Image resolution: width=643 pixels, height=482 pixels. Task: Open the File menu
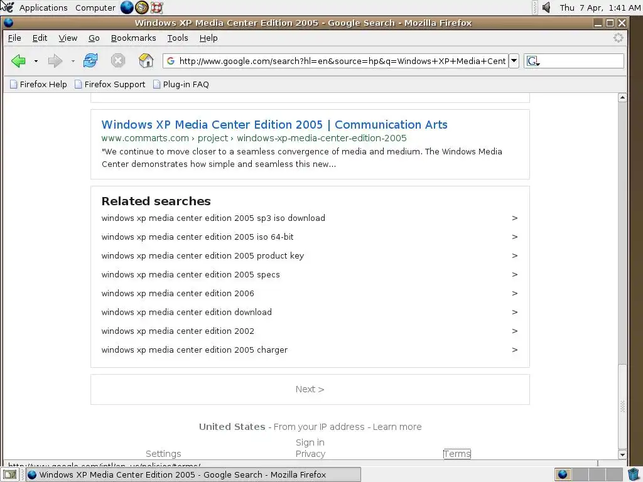[x=14, y=38]
